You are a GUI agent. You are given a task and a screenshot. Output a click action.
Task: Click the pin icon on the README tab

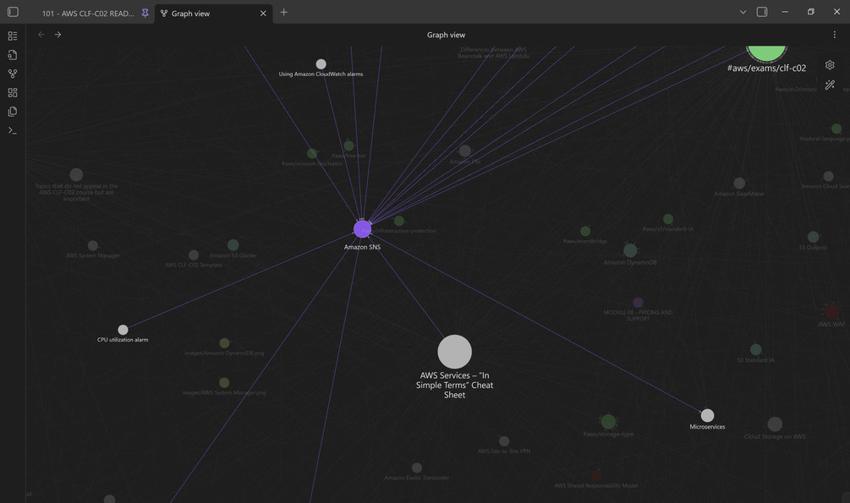click(x=145, y=13)
